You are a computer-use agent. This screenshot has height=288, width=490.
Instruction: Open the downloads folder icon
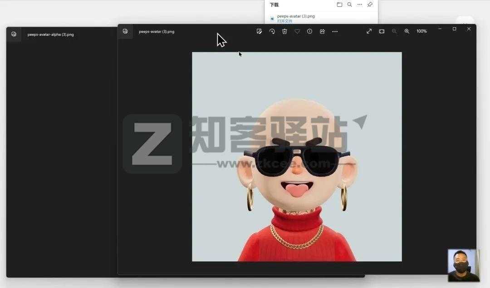(339, 5)
